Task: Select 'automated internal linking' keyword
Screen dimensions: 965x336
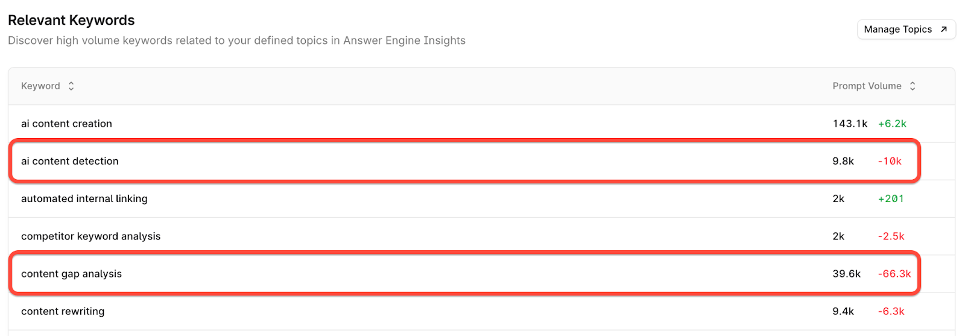Action: click(x=84, y=198)
